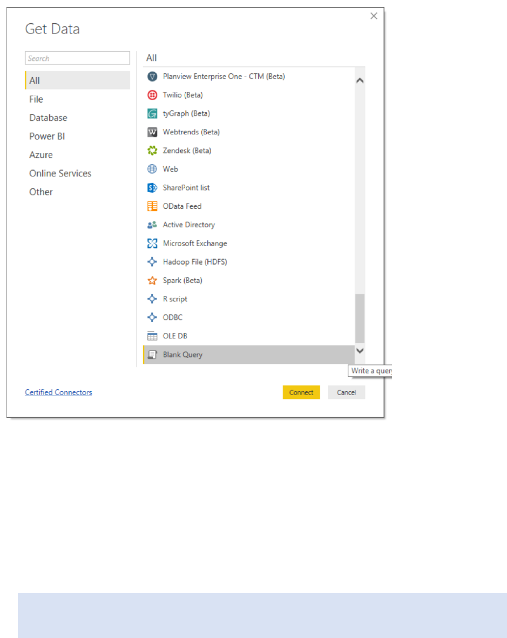507x638 pixels.
Task: Select the All category
Action: (78, 80)
